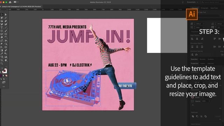Click second Distribute Objects icon (vertical distribute center)
The height and width of the screenshot is (126, 224).
(x=197, y=47)
